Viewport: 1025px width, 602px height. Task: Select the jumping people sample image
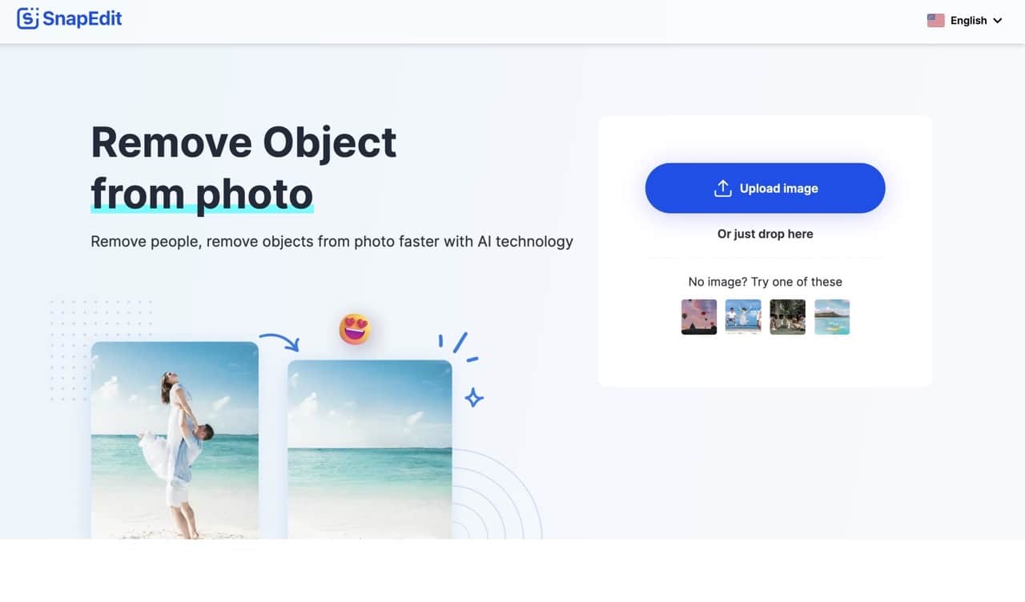click(743, 317)
